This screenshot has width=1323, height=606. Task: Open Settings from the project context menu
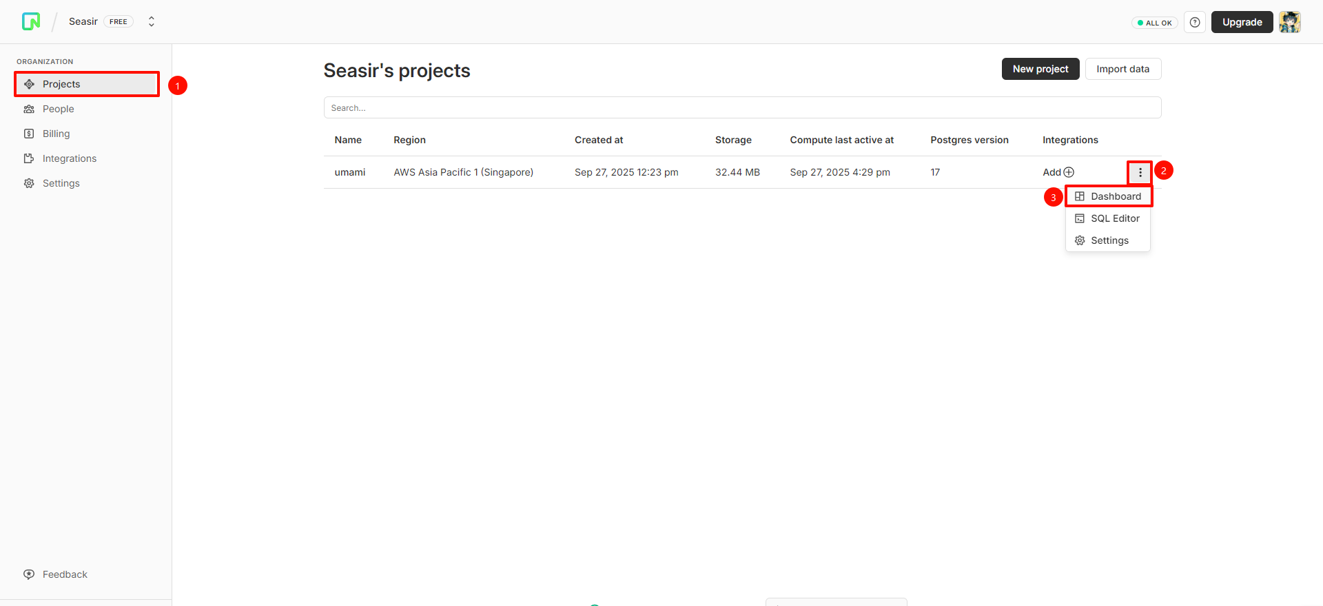coord(1109,240)
